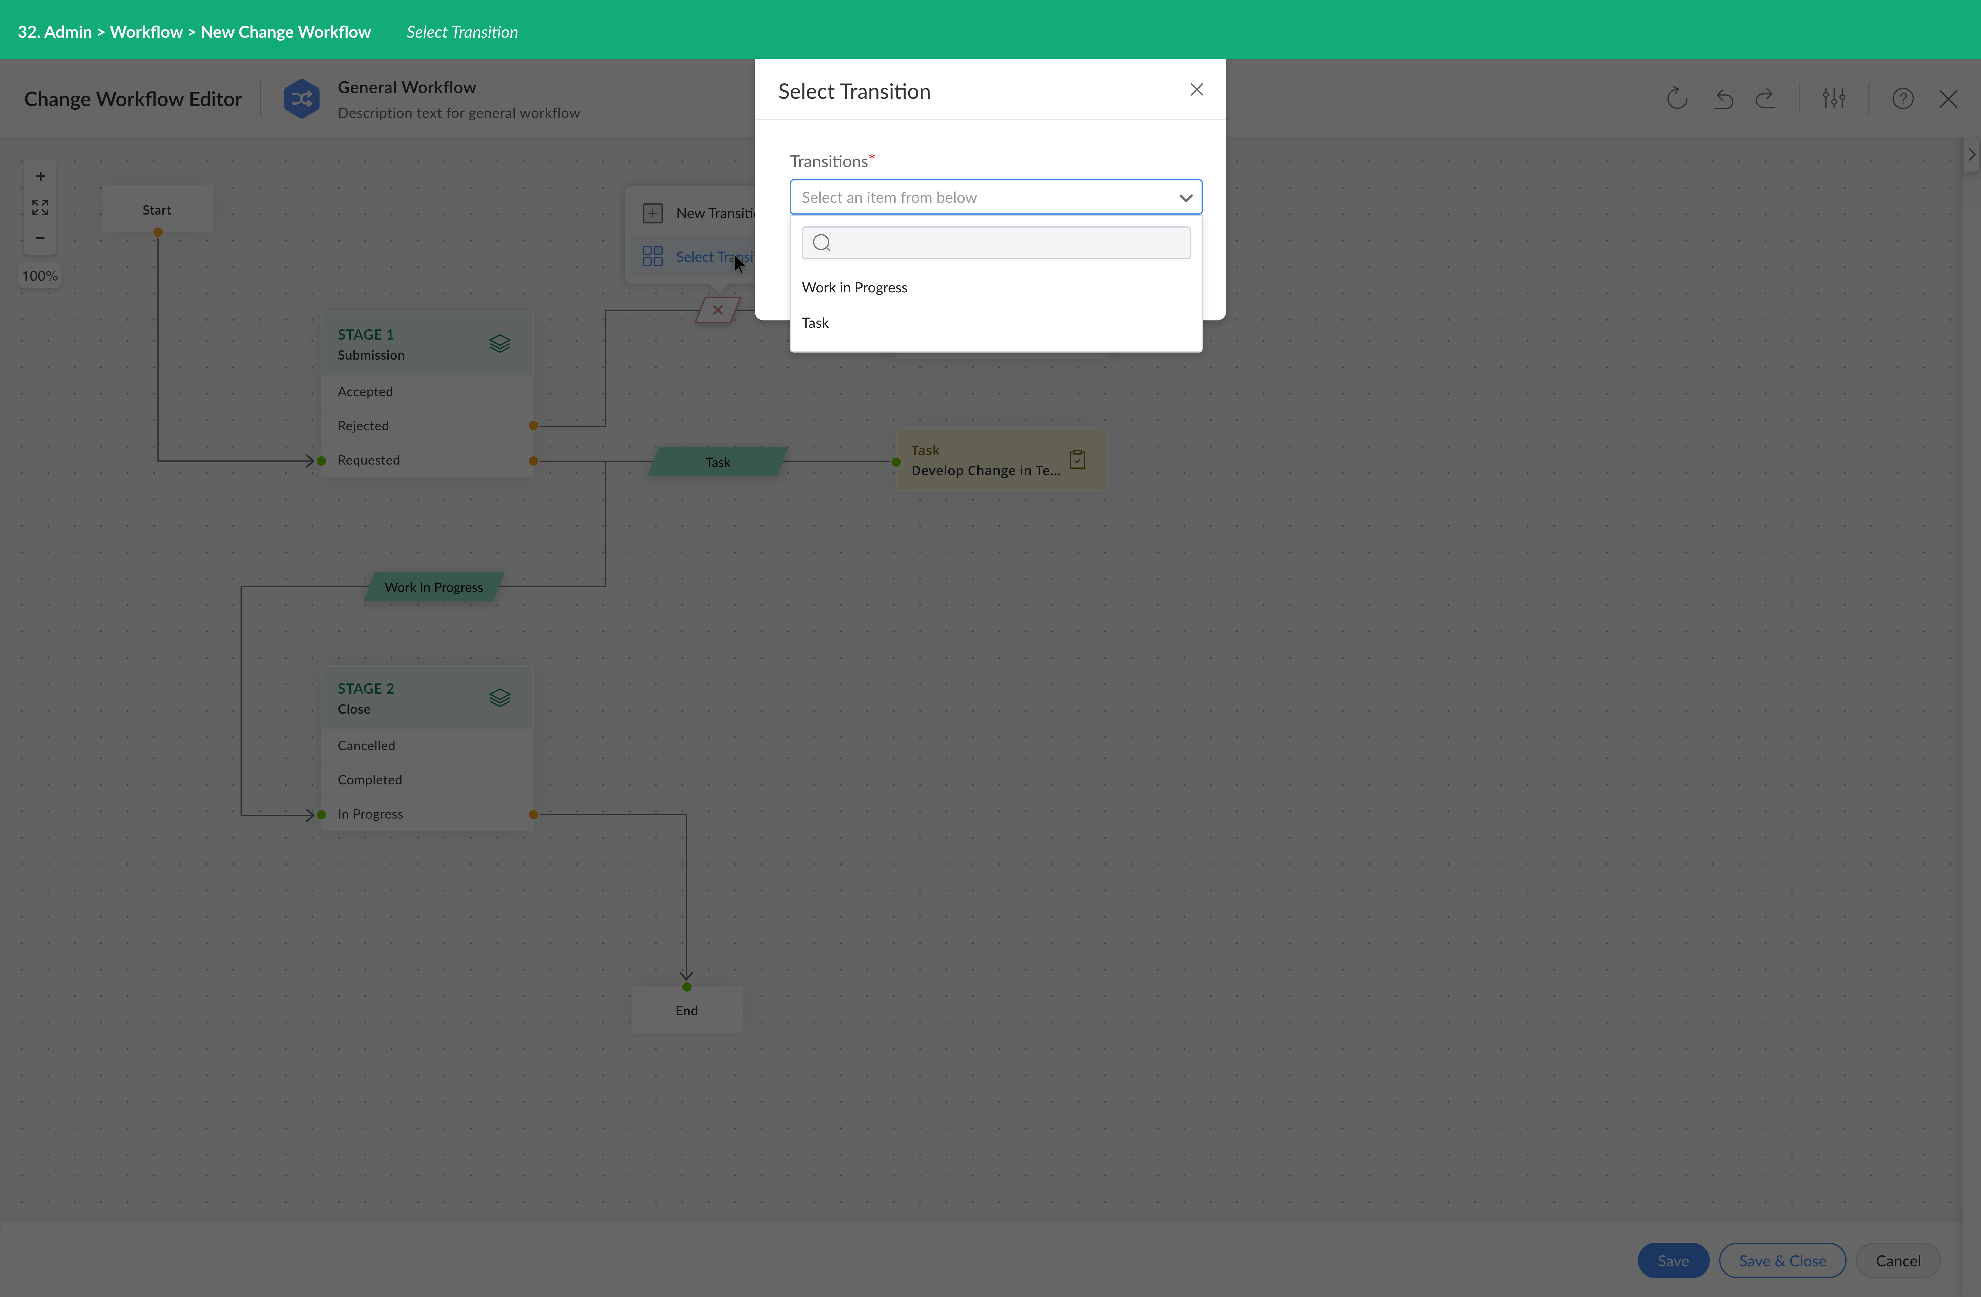1981x1297 pixels.
Task: Open the workflow settings sliders icon
Action: click(1834, 99)
